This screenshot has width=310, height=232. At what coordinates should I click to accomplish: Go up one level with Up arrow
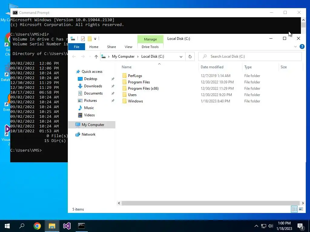[96, 56]
